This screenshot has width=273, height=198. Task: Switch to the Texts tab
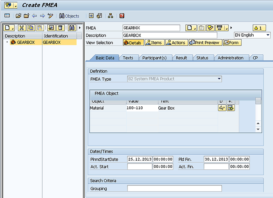128,58
